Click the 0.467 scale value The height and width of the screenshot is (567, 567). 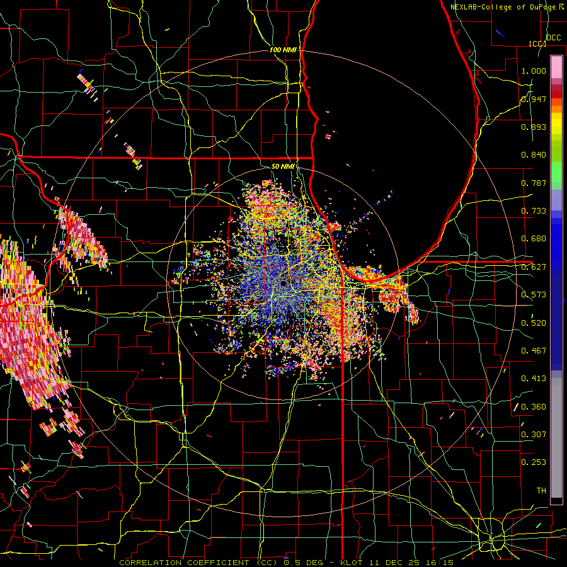pyautogui.click(x=534, y=351)
